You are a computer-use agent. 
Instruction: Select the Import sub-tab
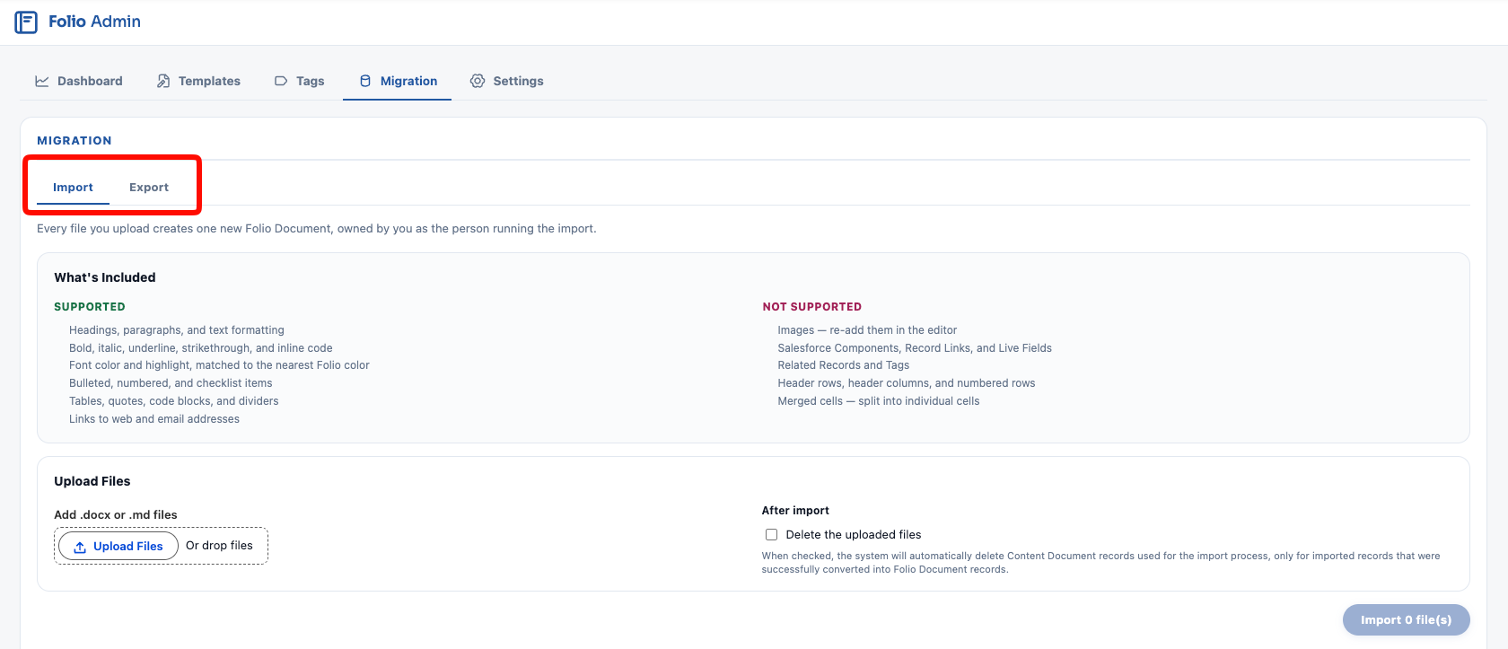click(73, 188)
